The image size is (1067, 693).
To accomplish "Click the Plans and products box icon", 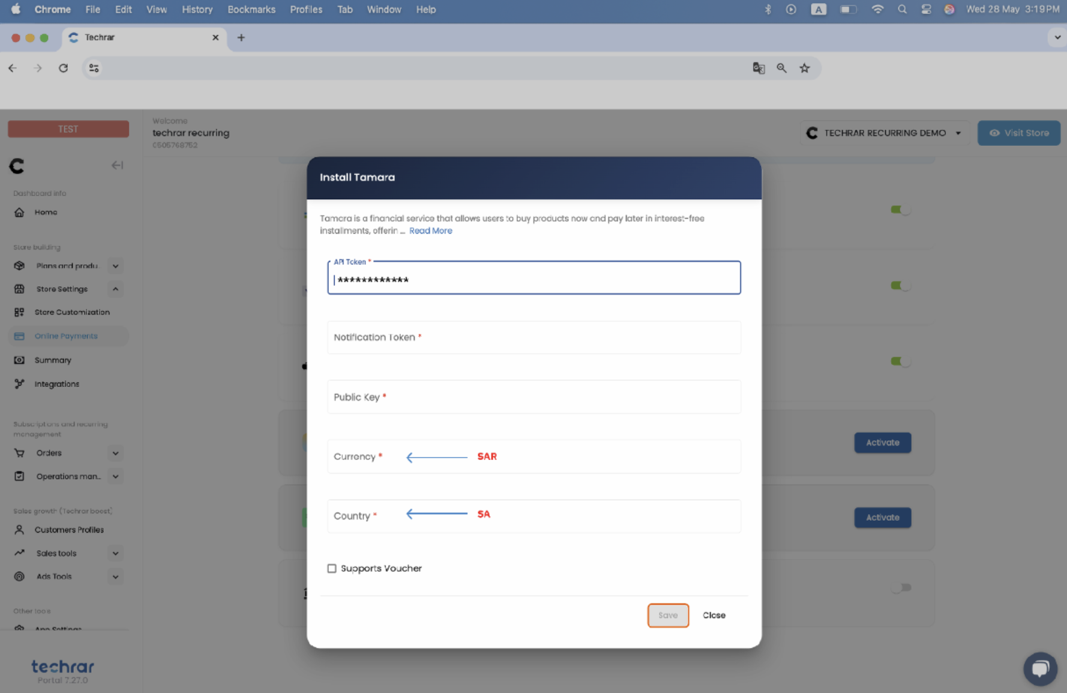I will pyautogui.click(x=19, y=265).
